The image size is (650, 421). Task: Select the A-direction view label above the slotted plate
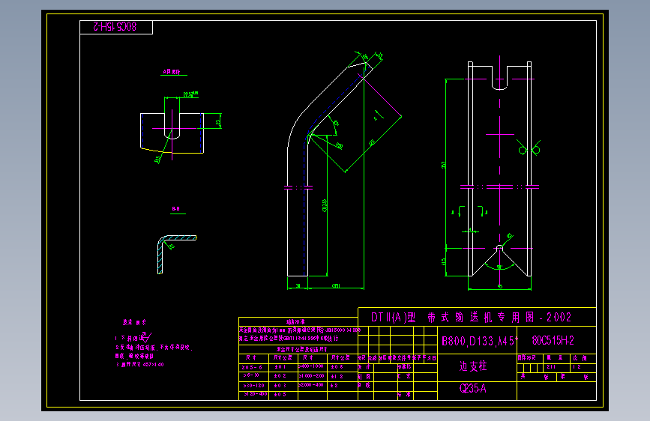pyautogui.click(x=171, y=72)
